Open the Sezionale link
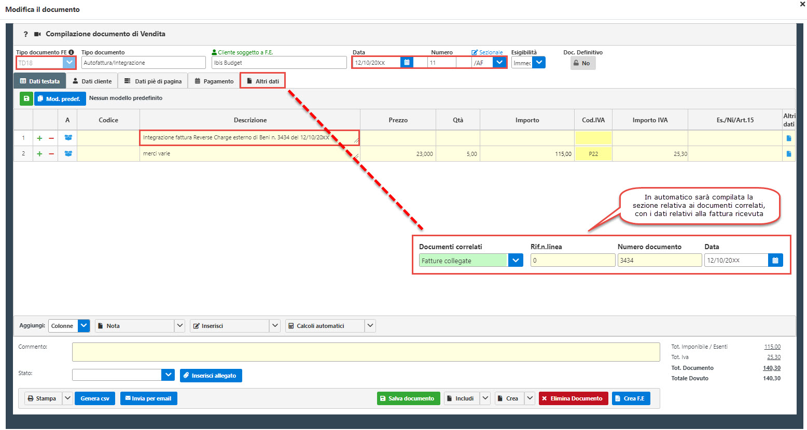807x430 pixels. point(487,52)
